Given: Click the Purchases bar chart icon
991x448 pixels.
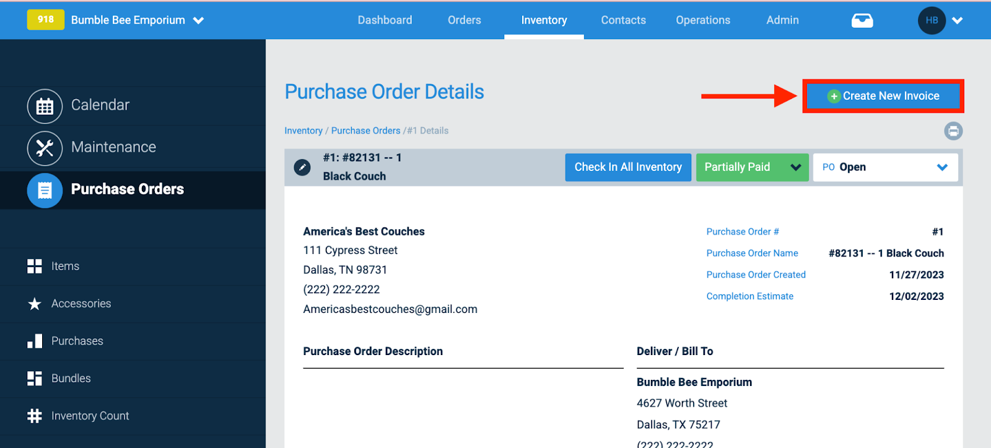Looking at the screenshot, I should 34,341.
